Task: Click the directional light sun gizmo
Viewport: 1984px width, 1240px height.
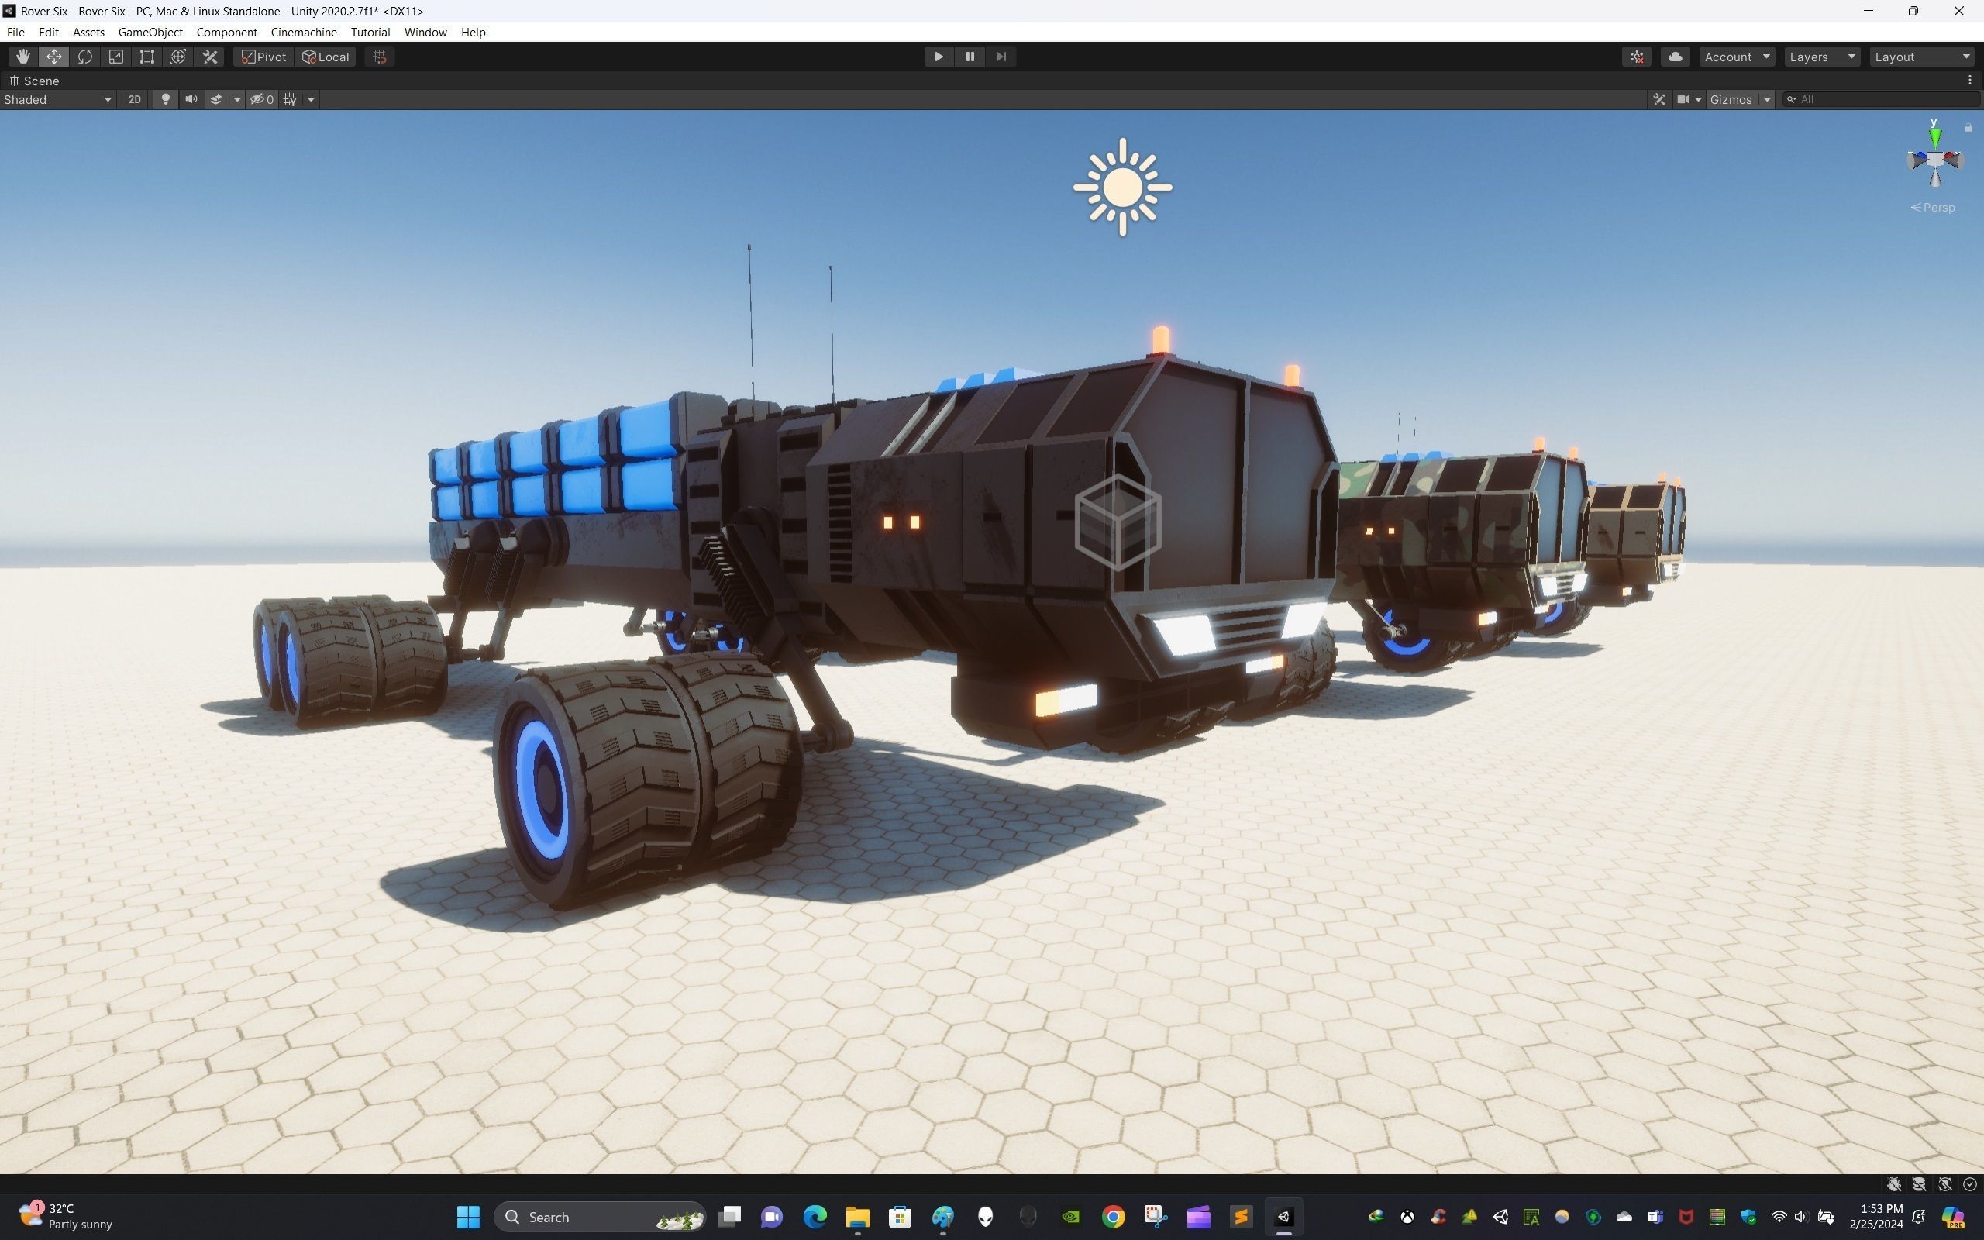Action: click(x=1122, y=187)
